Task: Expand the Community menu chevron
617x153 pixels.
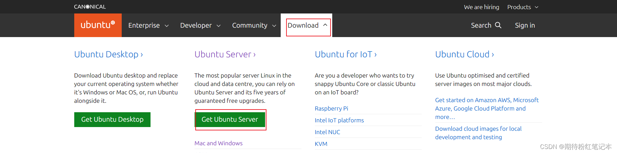Action: [x=274, y=26]
